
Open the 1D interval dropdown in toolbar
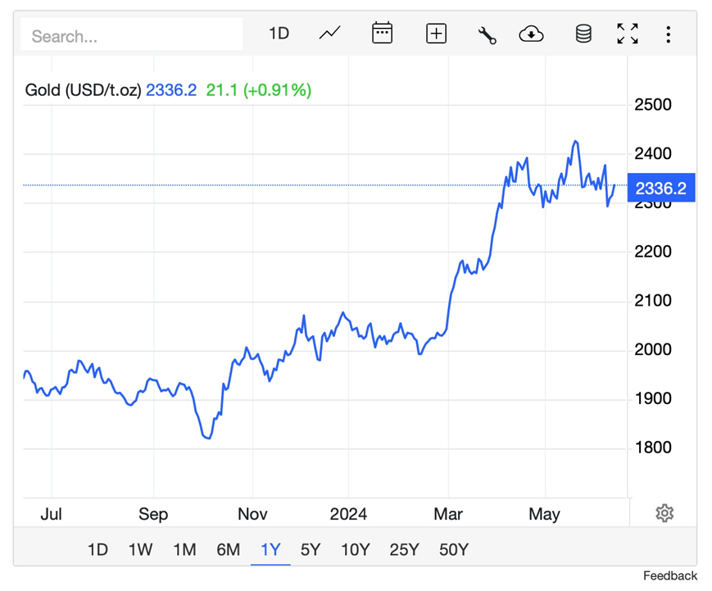279,34
